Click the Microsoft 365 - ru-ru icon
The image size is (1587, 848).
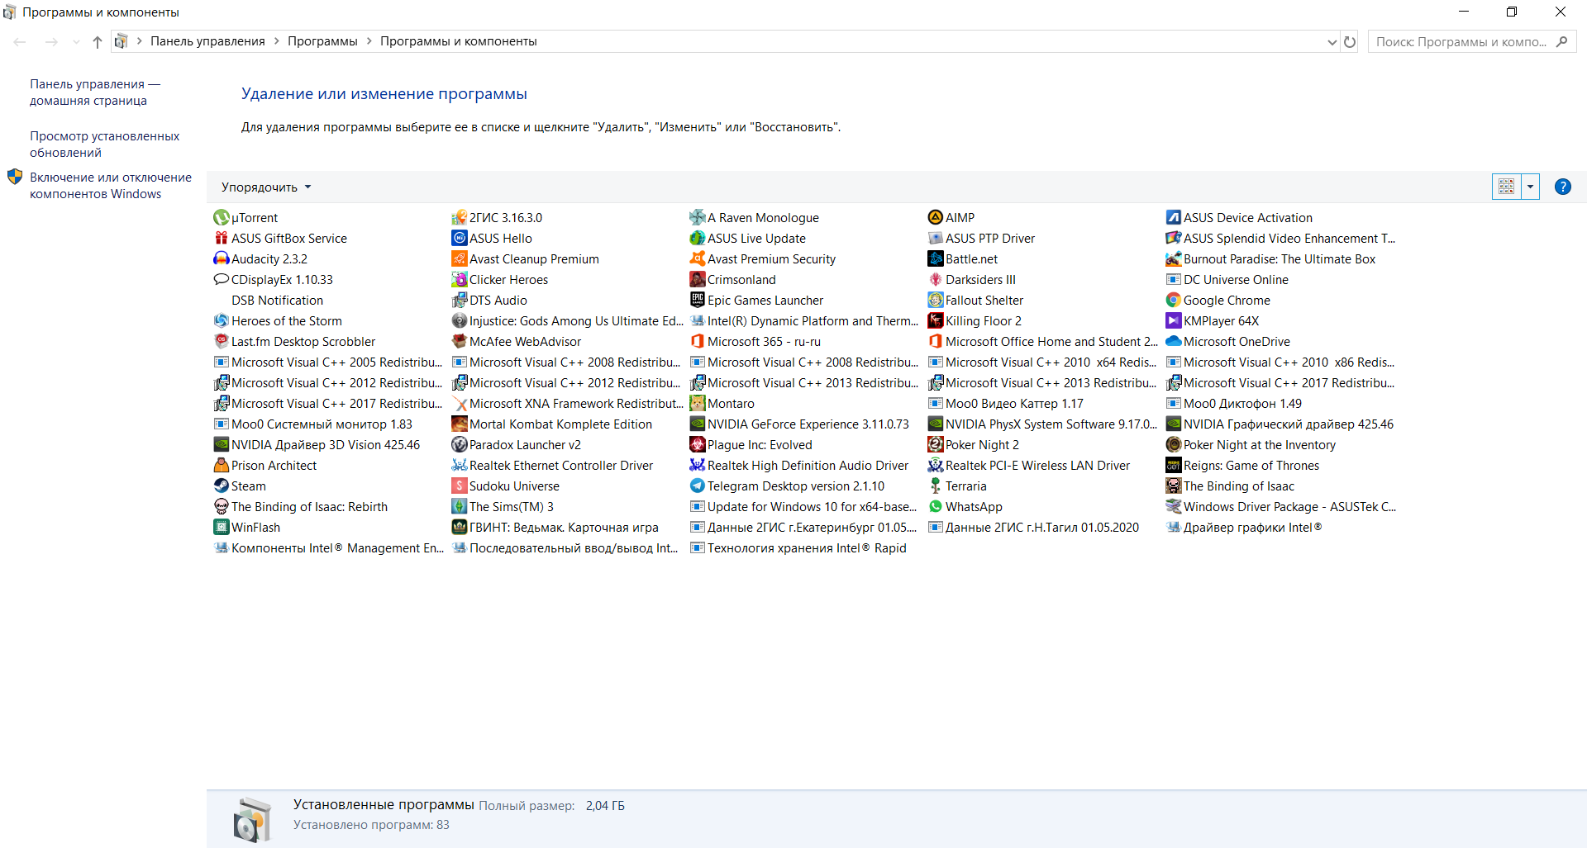coord(697,342)
